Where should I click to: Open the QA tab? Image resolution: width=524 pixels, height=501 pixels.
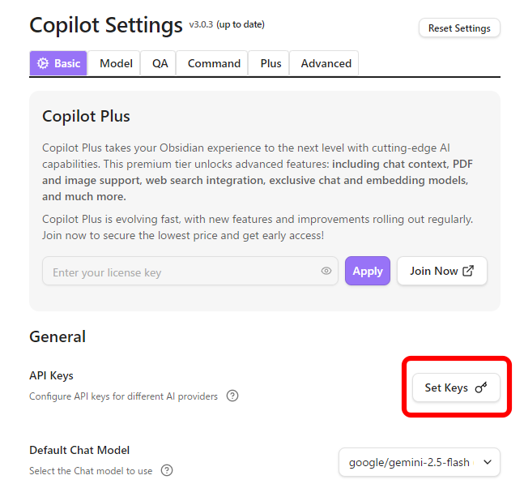160,63
